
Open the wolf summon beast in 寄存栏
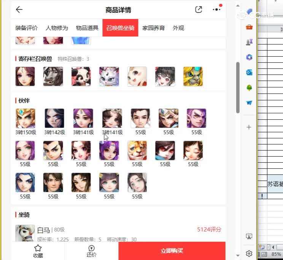click(53, 76)
